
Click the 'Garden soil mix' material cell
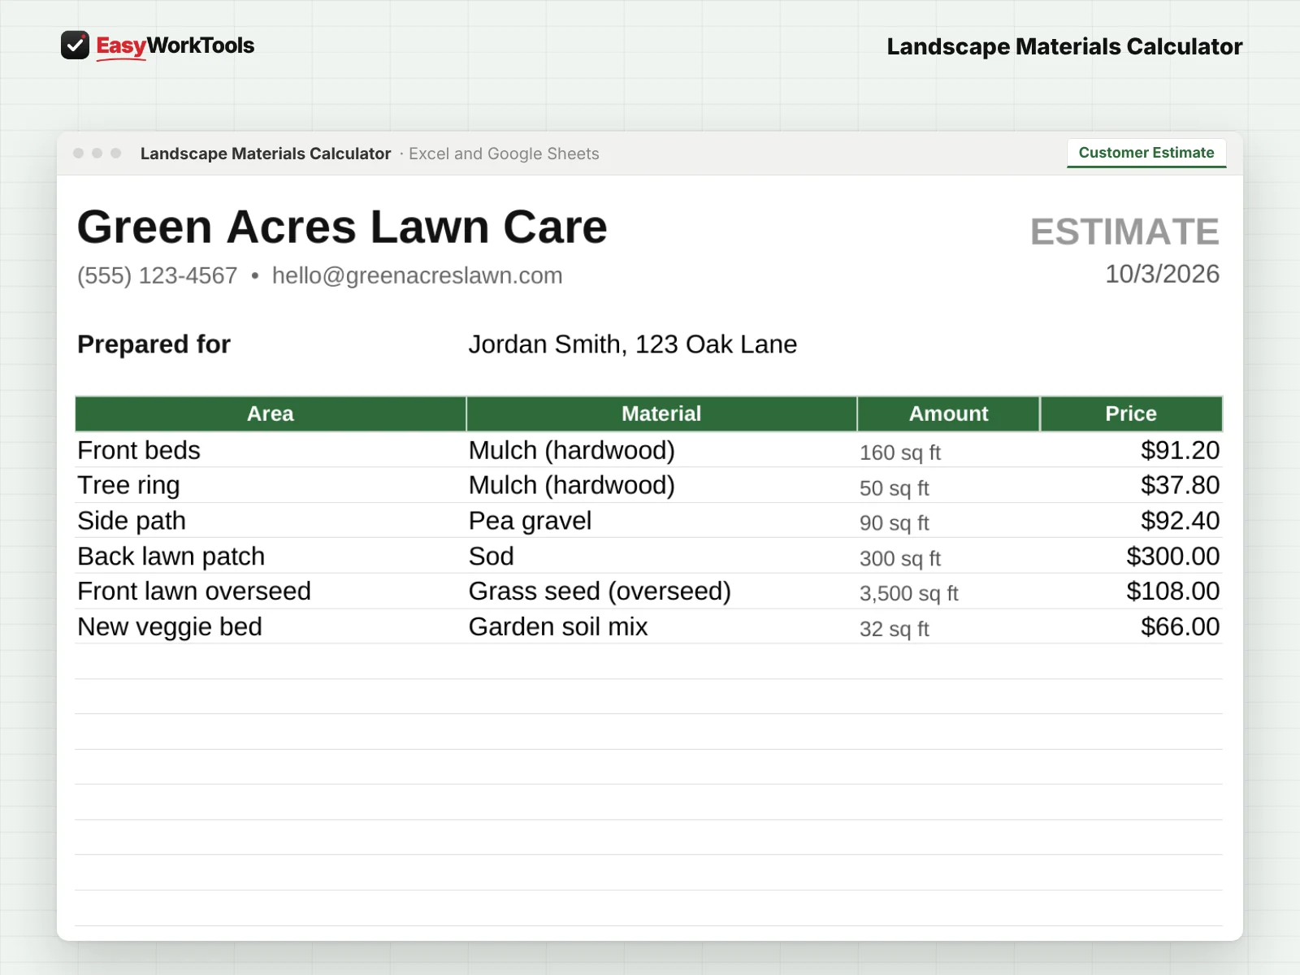click(661, 626)
